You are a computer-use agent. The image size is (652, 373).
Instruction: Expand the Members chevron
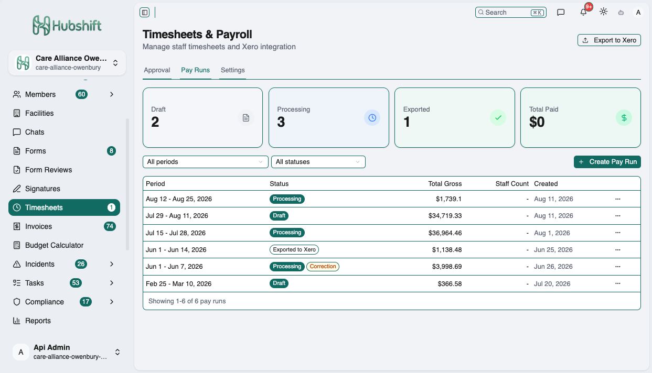point(112,94)
